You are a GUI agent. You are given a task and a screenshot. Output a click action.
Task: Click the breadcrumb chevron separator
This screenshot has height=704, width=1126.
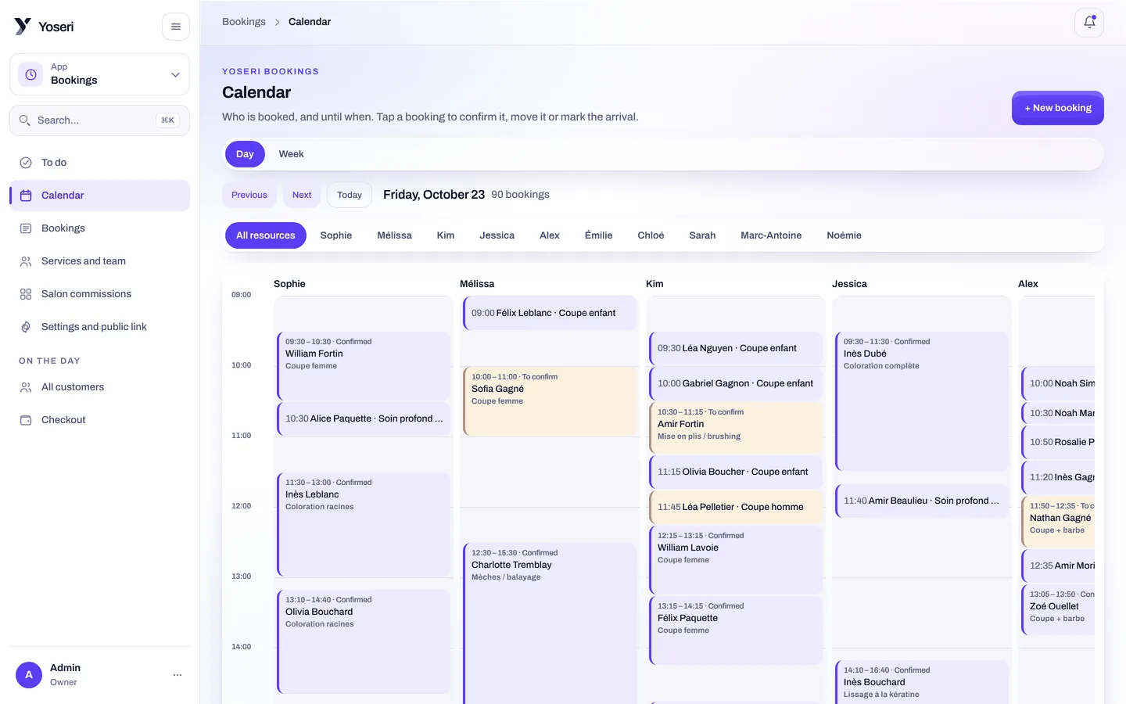click(277, 22)
